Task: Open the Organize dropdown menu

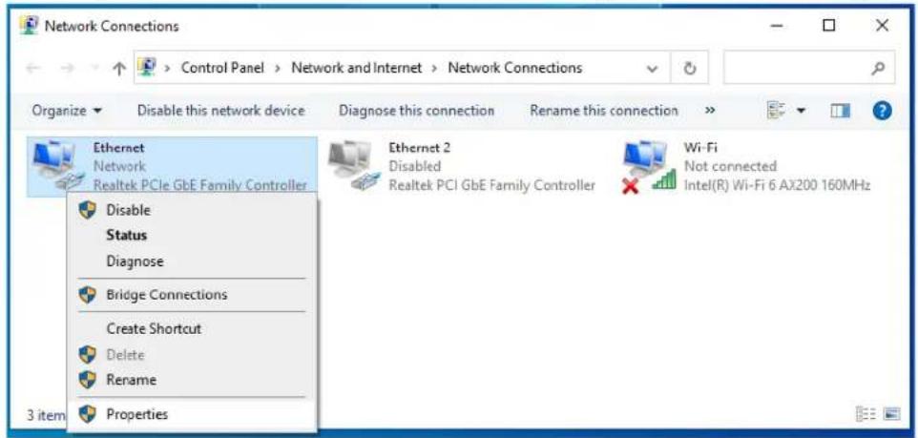Action: point(68,111)
